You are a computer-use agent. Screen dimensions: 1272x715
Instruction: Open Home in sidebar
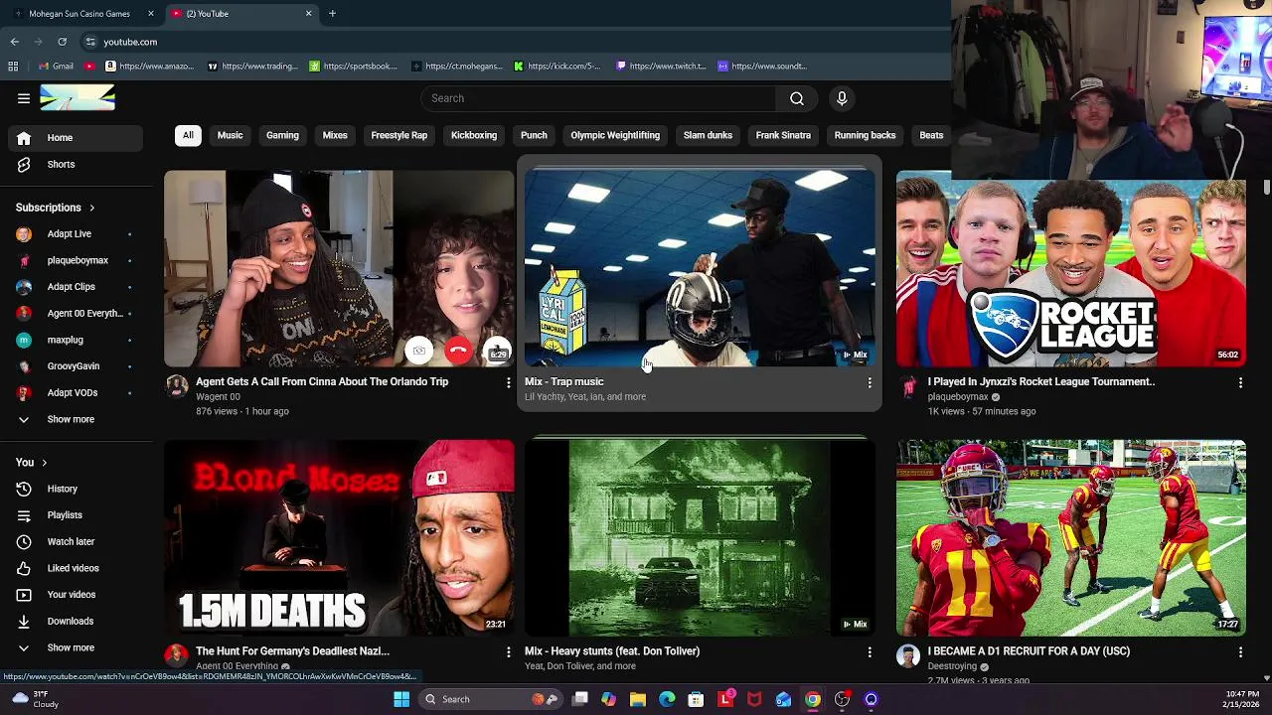(x=75, y=138)
